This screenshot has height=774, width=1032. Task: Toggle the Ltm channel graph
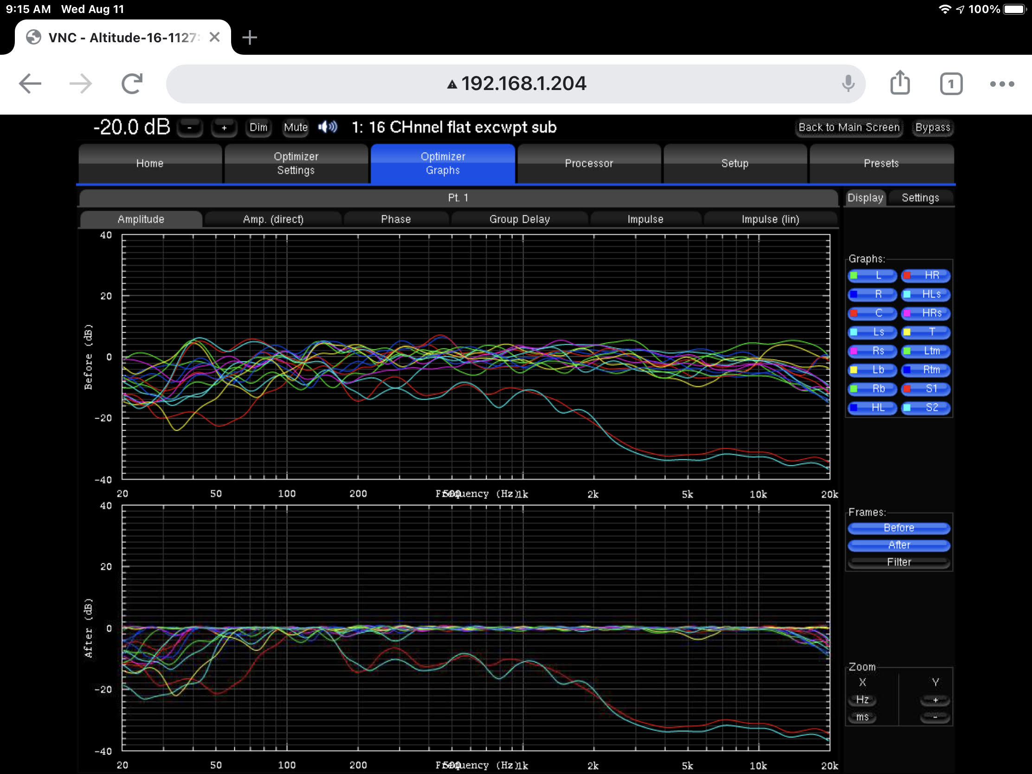click(926, 351)
